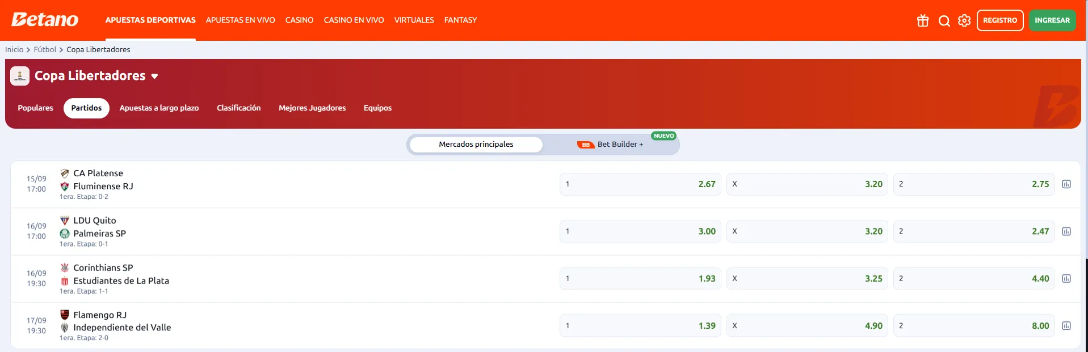1088x352 pixels.
Task: Open stats icon for Flamengo RJ match
Action: 1066,326
